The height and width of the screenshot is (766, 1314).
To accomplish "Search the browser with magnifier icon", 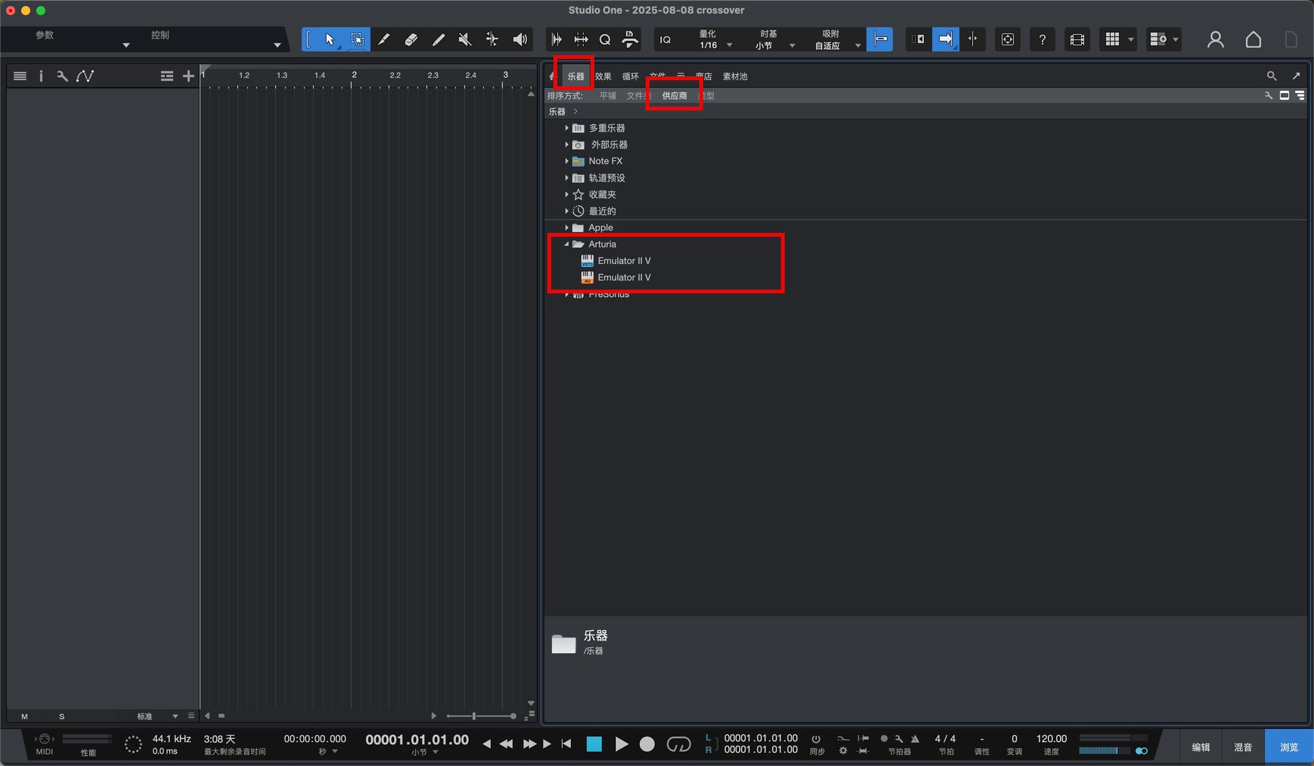I will [1272, 76].
